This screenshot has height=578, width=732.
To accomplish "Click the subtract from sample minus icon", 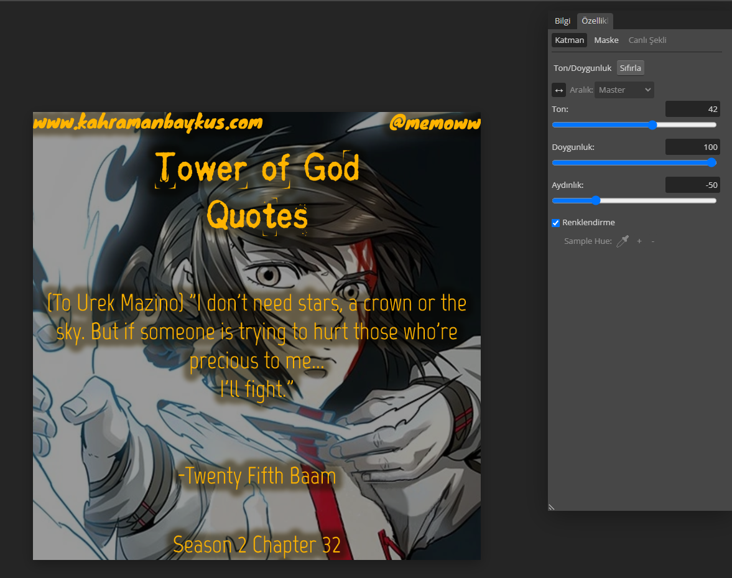I will click(652, 241).
